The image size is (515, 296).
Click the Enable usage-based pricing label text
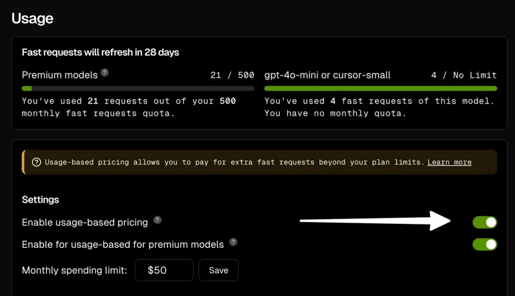click(84, 223)
